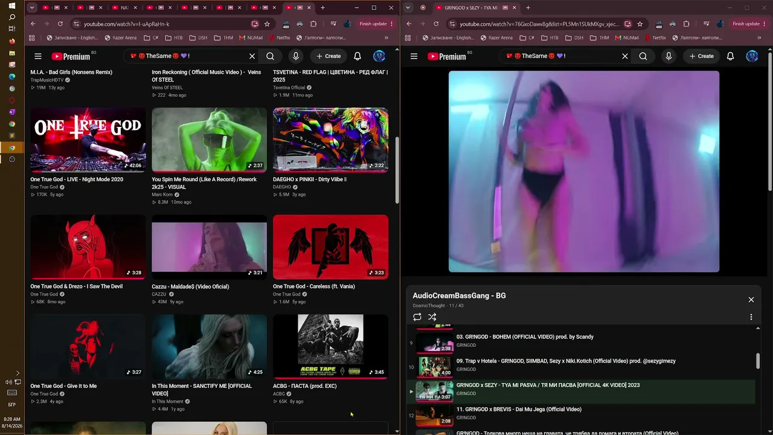The image size is (773, 435).
Task: Open notifications bell in right YouTube window
Action: tap(730, 56)
